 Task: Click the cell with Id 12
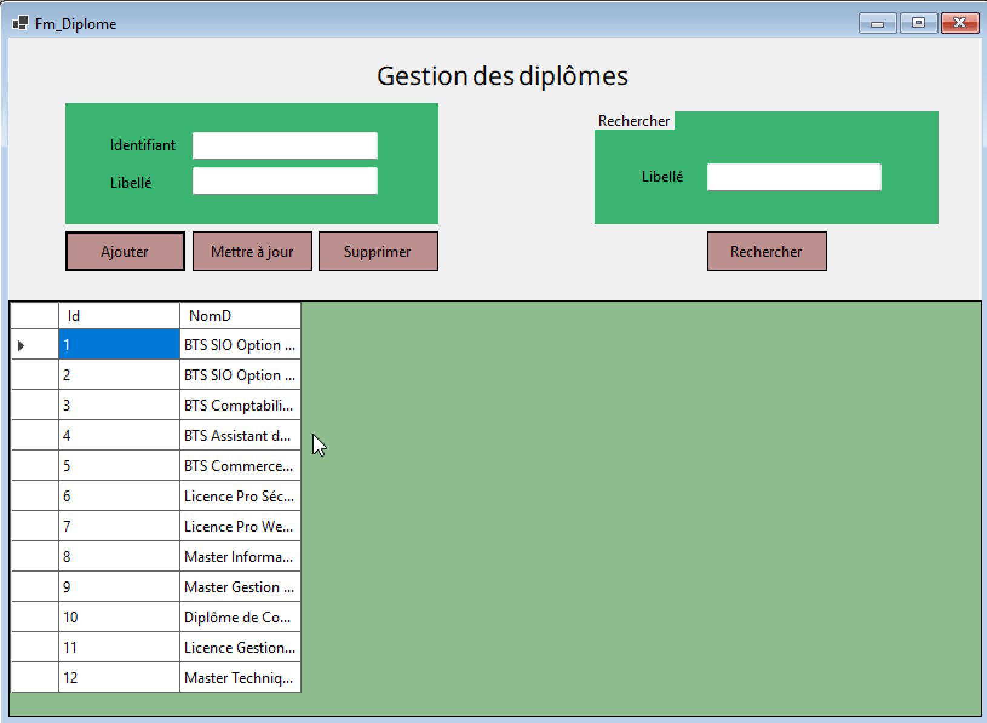(119, 678)
